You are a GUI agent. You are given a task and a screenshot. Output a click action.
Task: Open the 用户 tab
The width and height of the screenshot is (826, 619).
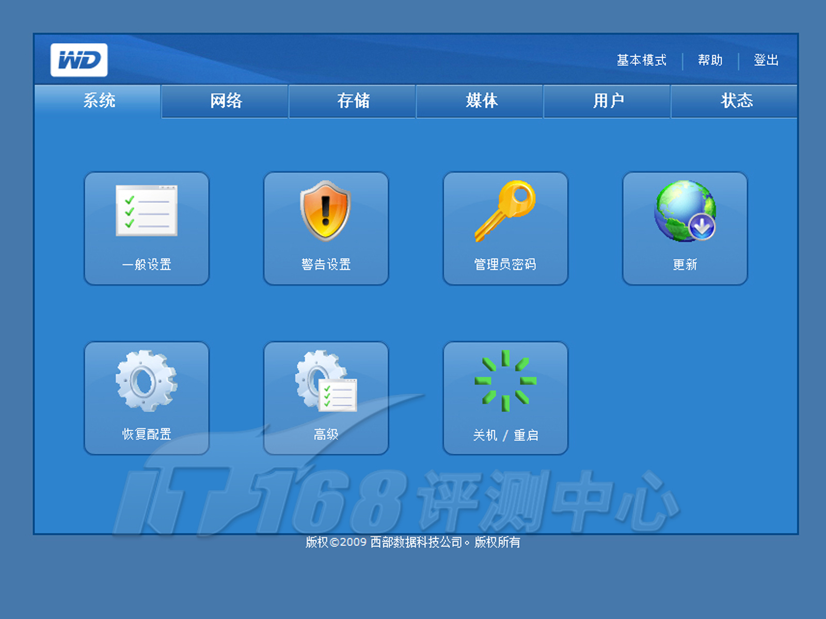point(608,101)
